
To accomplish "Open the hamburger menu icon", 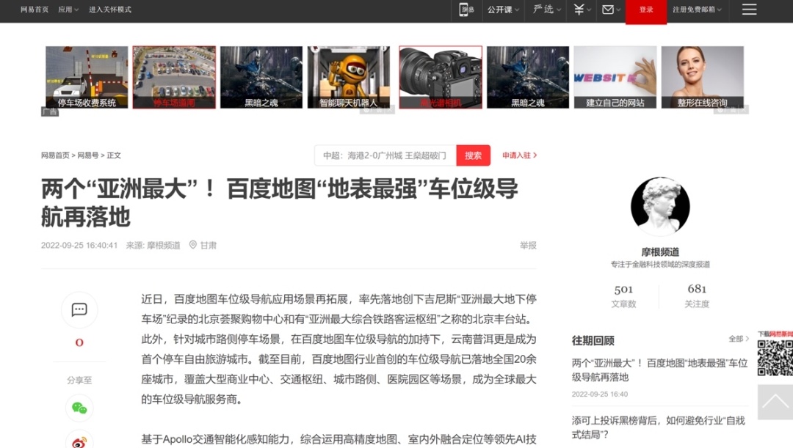I will pyautogui.click(x=749, y=9).
